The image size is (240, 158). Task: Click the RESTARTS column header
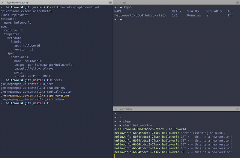[214, 11]
